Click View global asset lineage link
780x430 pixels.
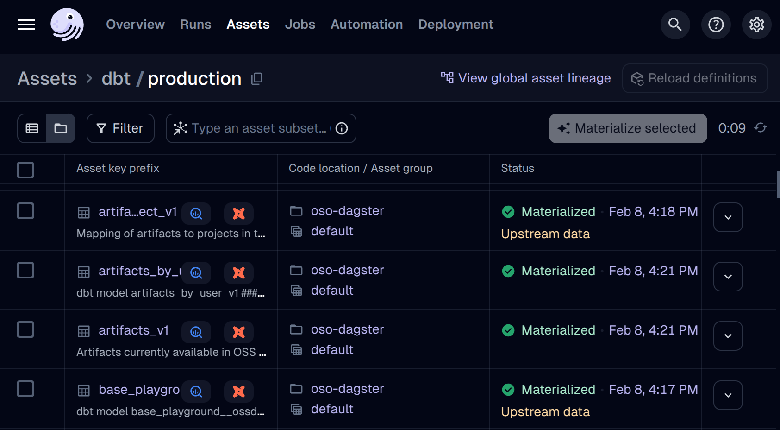click(526, 78)
